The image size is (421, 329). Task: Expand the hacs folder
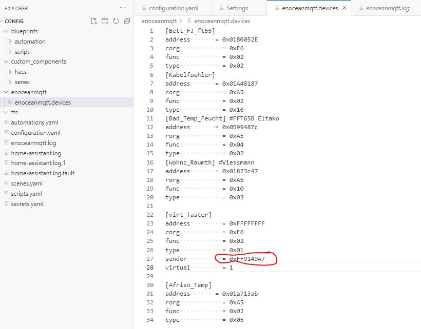(x=21, y=72)
